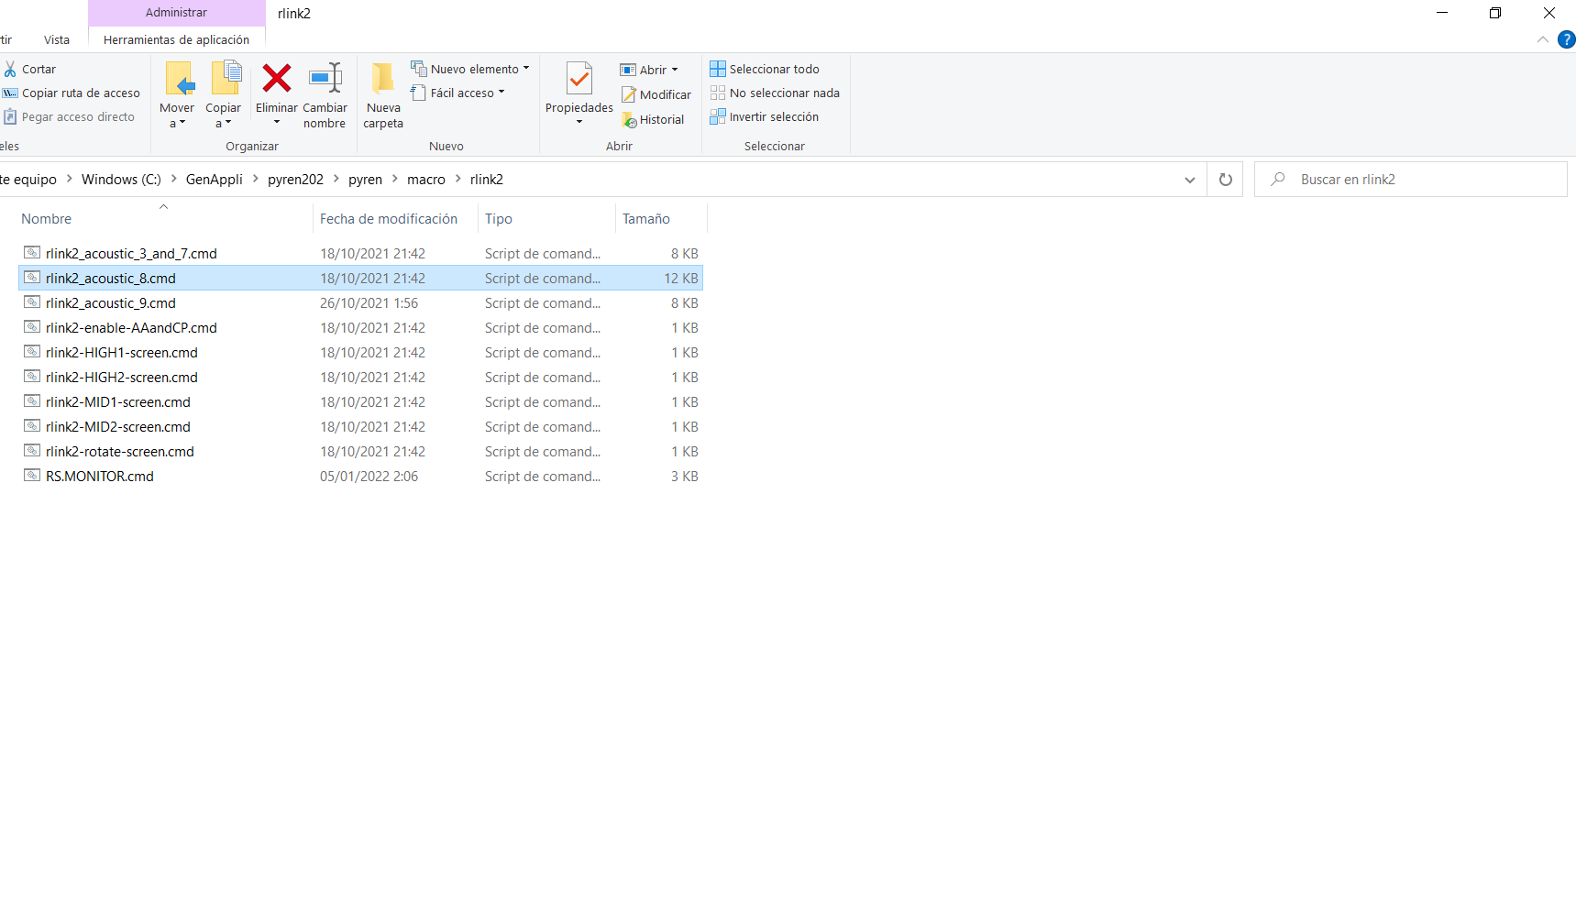1576x900 pixels.
Task: Select rlink2-MID1-screen.cmd file
Action: pos(360,401)
